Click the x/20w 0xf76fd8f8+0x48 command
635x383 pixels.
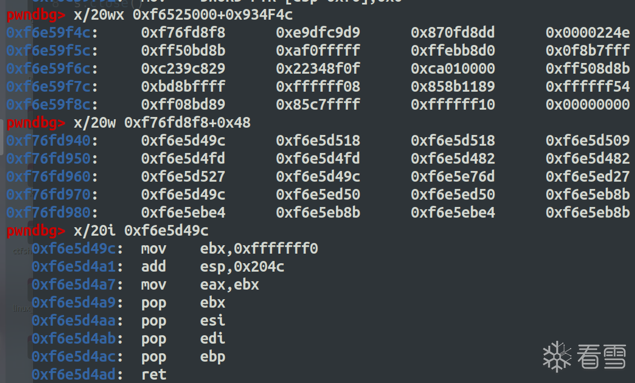point(162,123)
